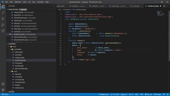Open AdminModels.php in Open Editors list

click(31, 18)
